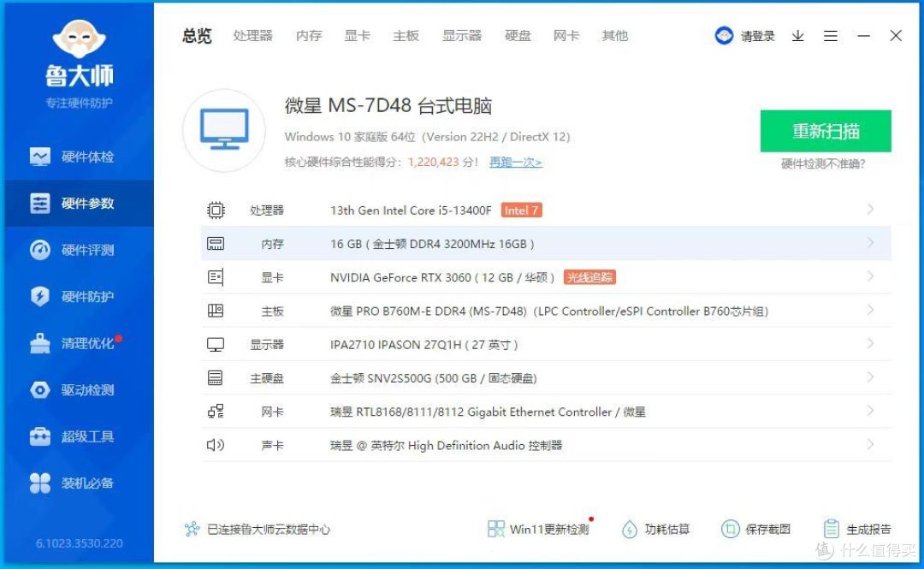The width and height of the screenshot is (924, 569).
Task: Click the login avatar icon
Action: pos(724,36)
